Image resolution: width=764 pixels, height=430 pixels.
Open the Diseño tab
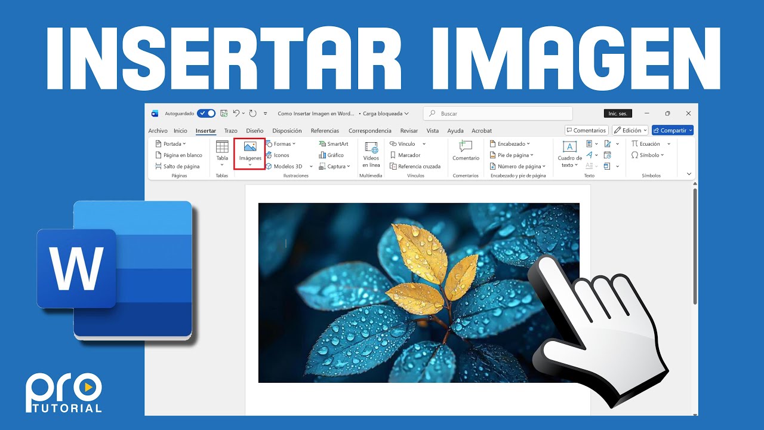255,131
